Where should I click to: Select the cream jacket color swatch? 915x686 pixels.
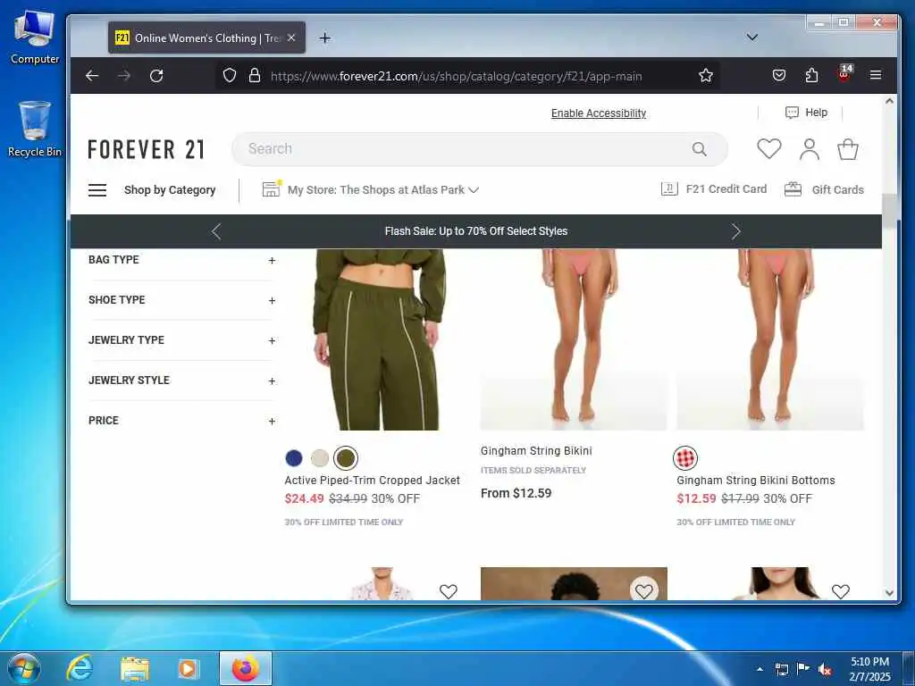[x=320, y=458]
